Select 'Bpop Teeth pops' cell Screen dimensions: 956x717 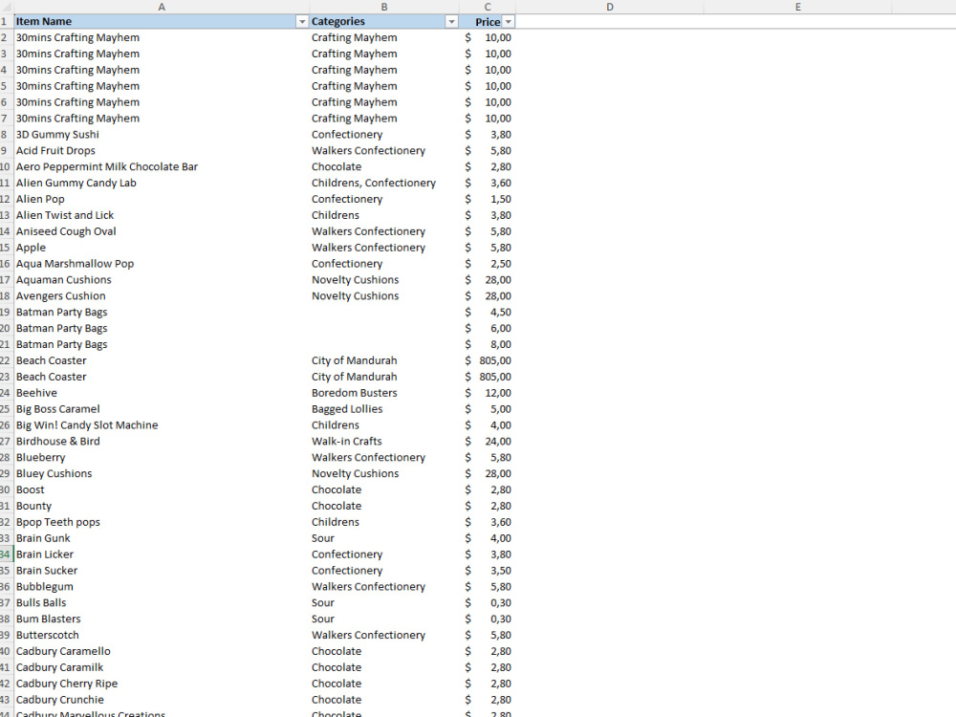point(162,522)
